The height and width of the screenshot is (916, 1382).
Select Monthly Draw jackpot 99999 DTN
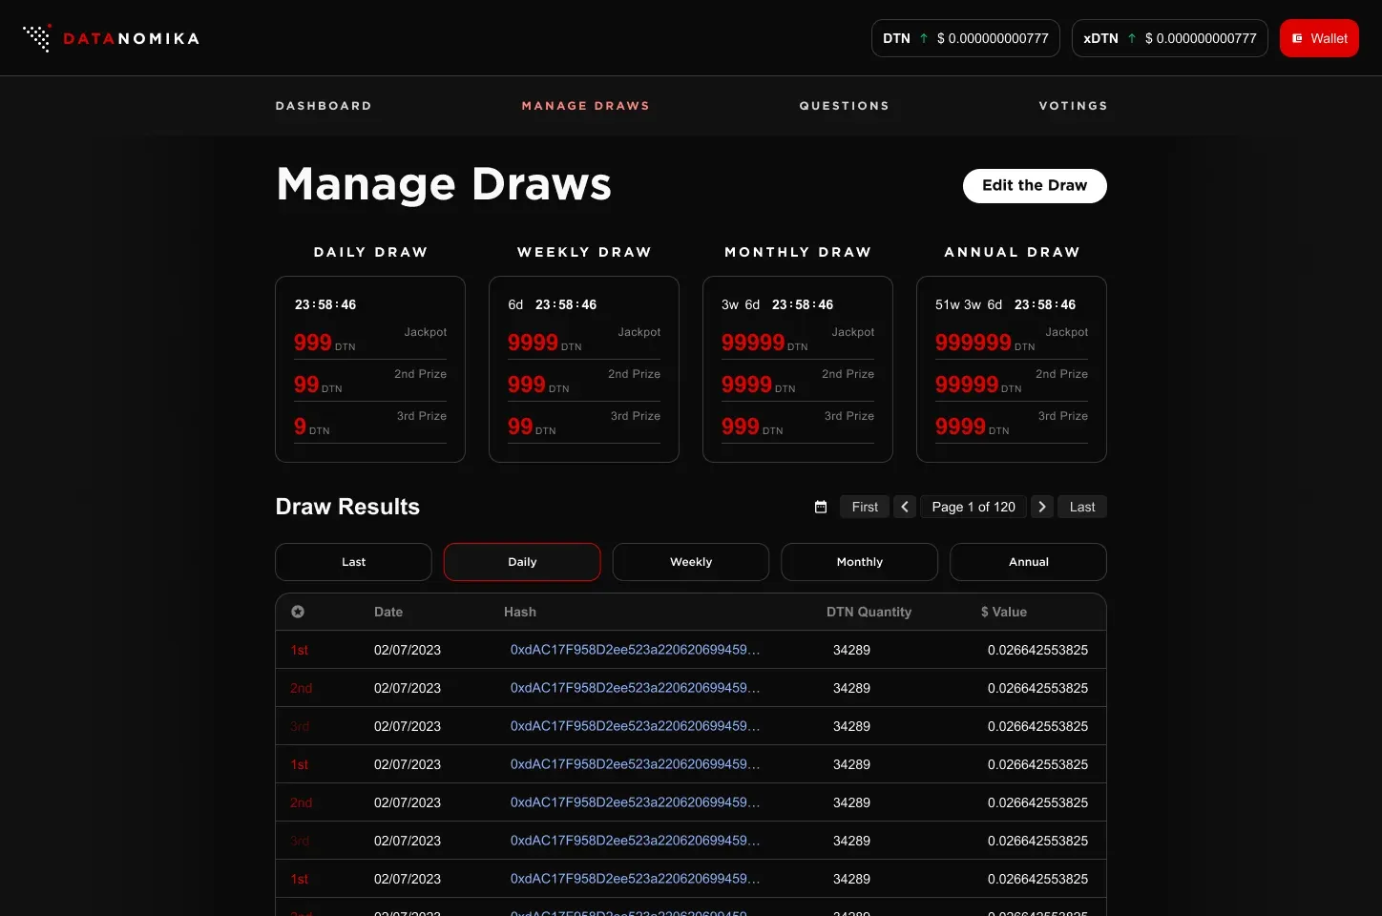pos(764,343)
